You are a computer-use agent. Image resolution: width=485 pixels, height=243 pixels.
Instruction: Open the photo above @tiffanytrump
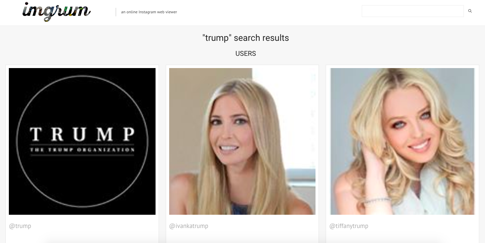click(x=402, y=141)
